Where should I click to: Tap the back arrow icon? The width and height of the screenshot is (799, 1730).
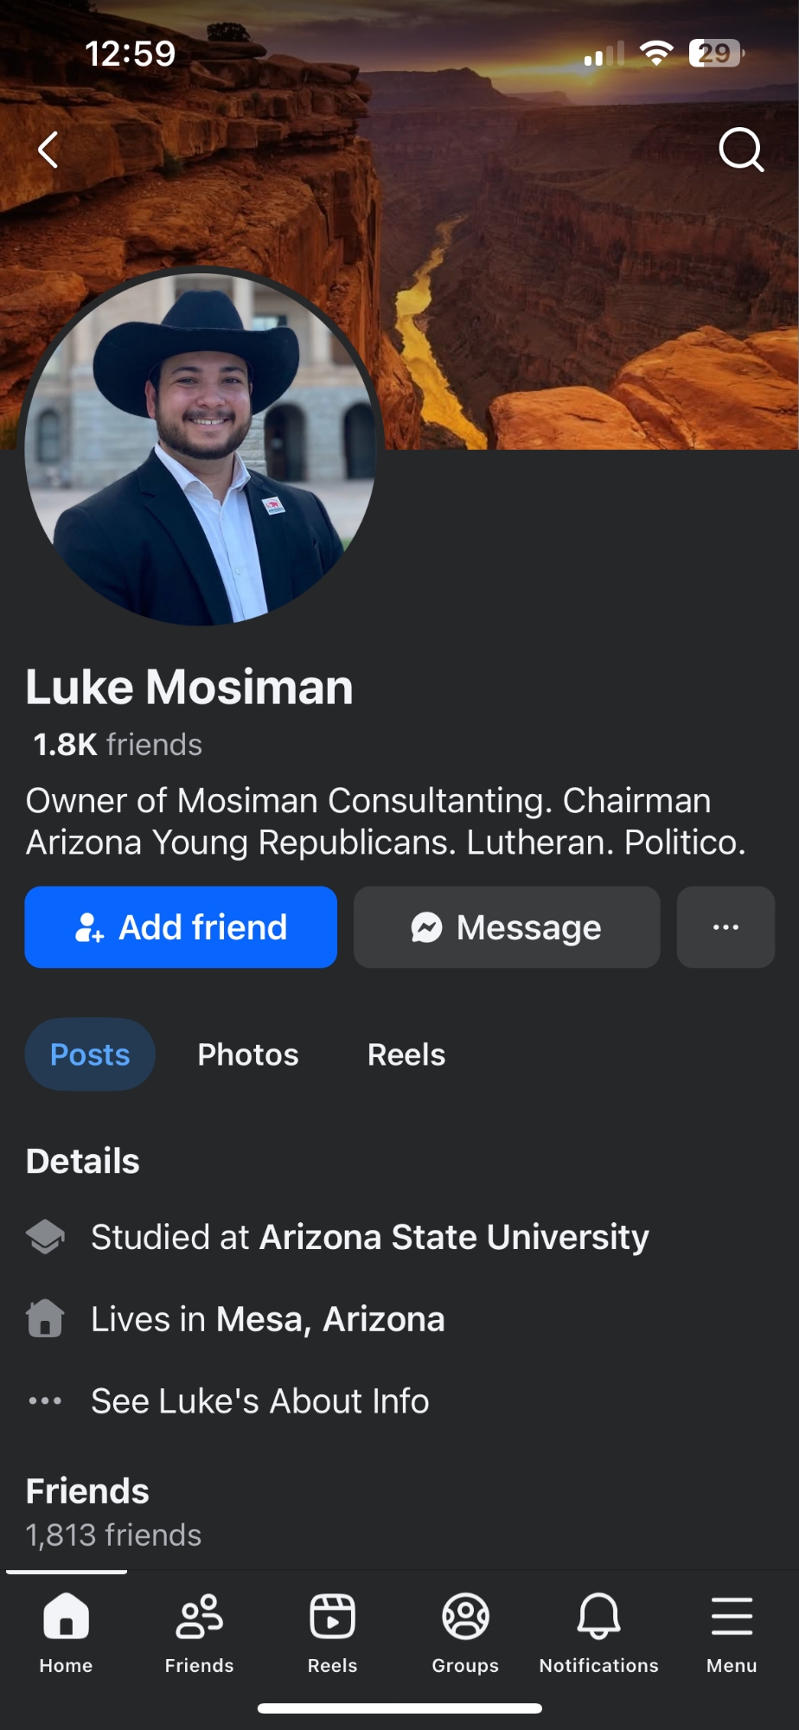click(48, 150)
